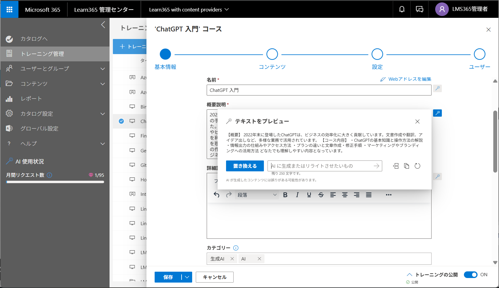
Task: Open Learn365 管理センター link
Action: [x=104, y=10]
